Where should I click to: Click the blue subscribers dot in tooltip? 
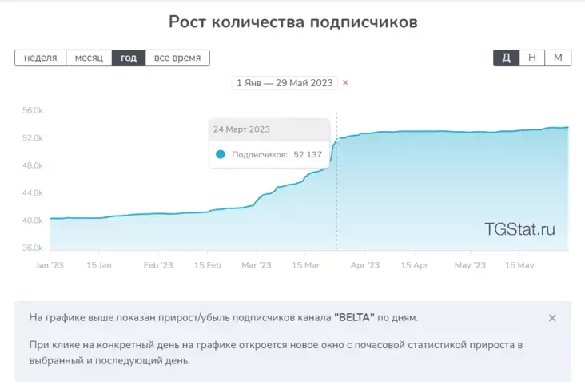(x=221, y=154)
